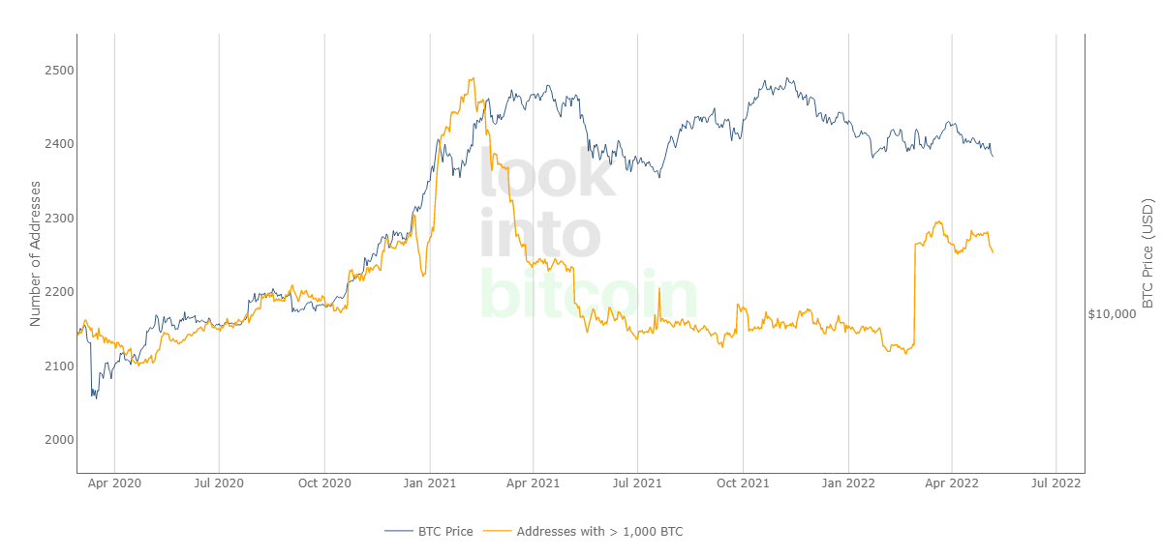Click the 2300 y-axis tick label
This screenshot has height=556, width=1162.
pyautogui.click(x=58, y=219)
